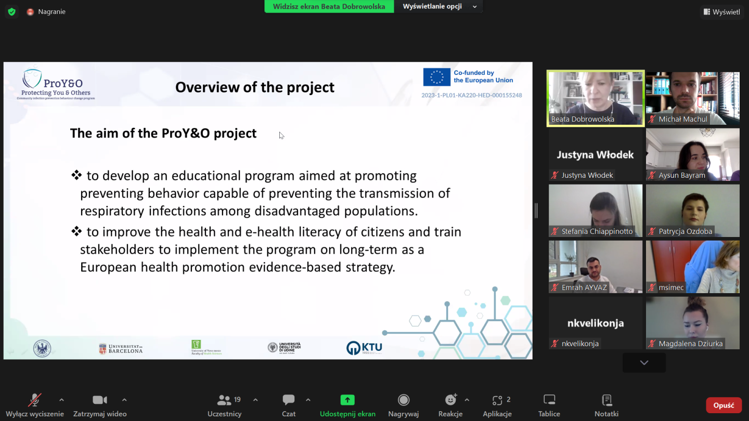Click the KTU logo on slide

[364, 348]
